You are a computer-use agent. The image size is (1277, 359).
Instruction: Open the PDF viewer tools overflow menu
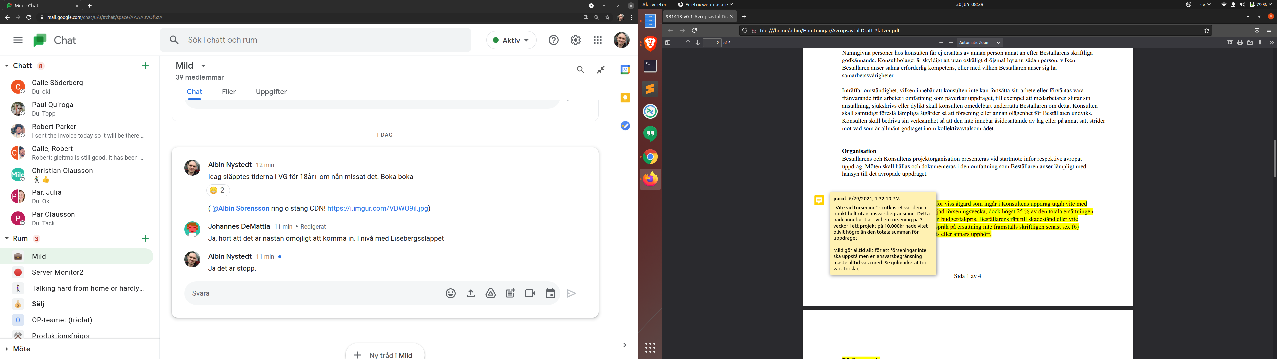point(1272,43)
